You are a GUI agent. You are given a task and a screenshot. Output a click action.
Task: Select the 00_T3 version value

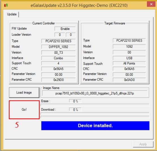(x=58, y=52)
